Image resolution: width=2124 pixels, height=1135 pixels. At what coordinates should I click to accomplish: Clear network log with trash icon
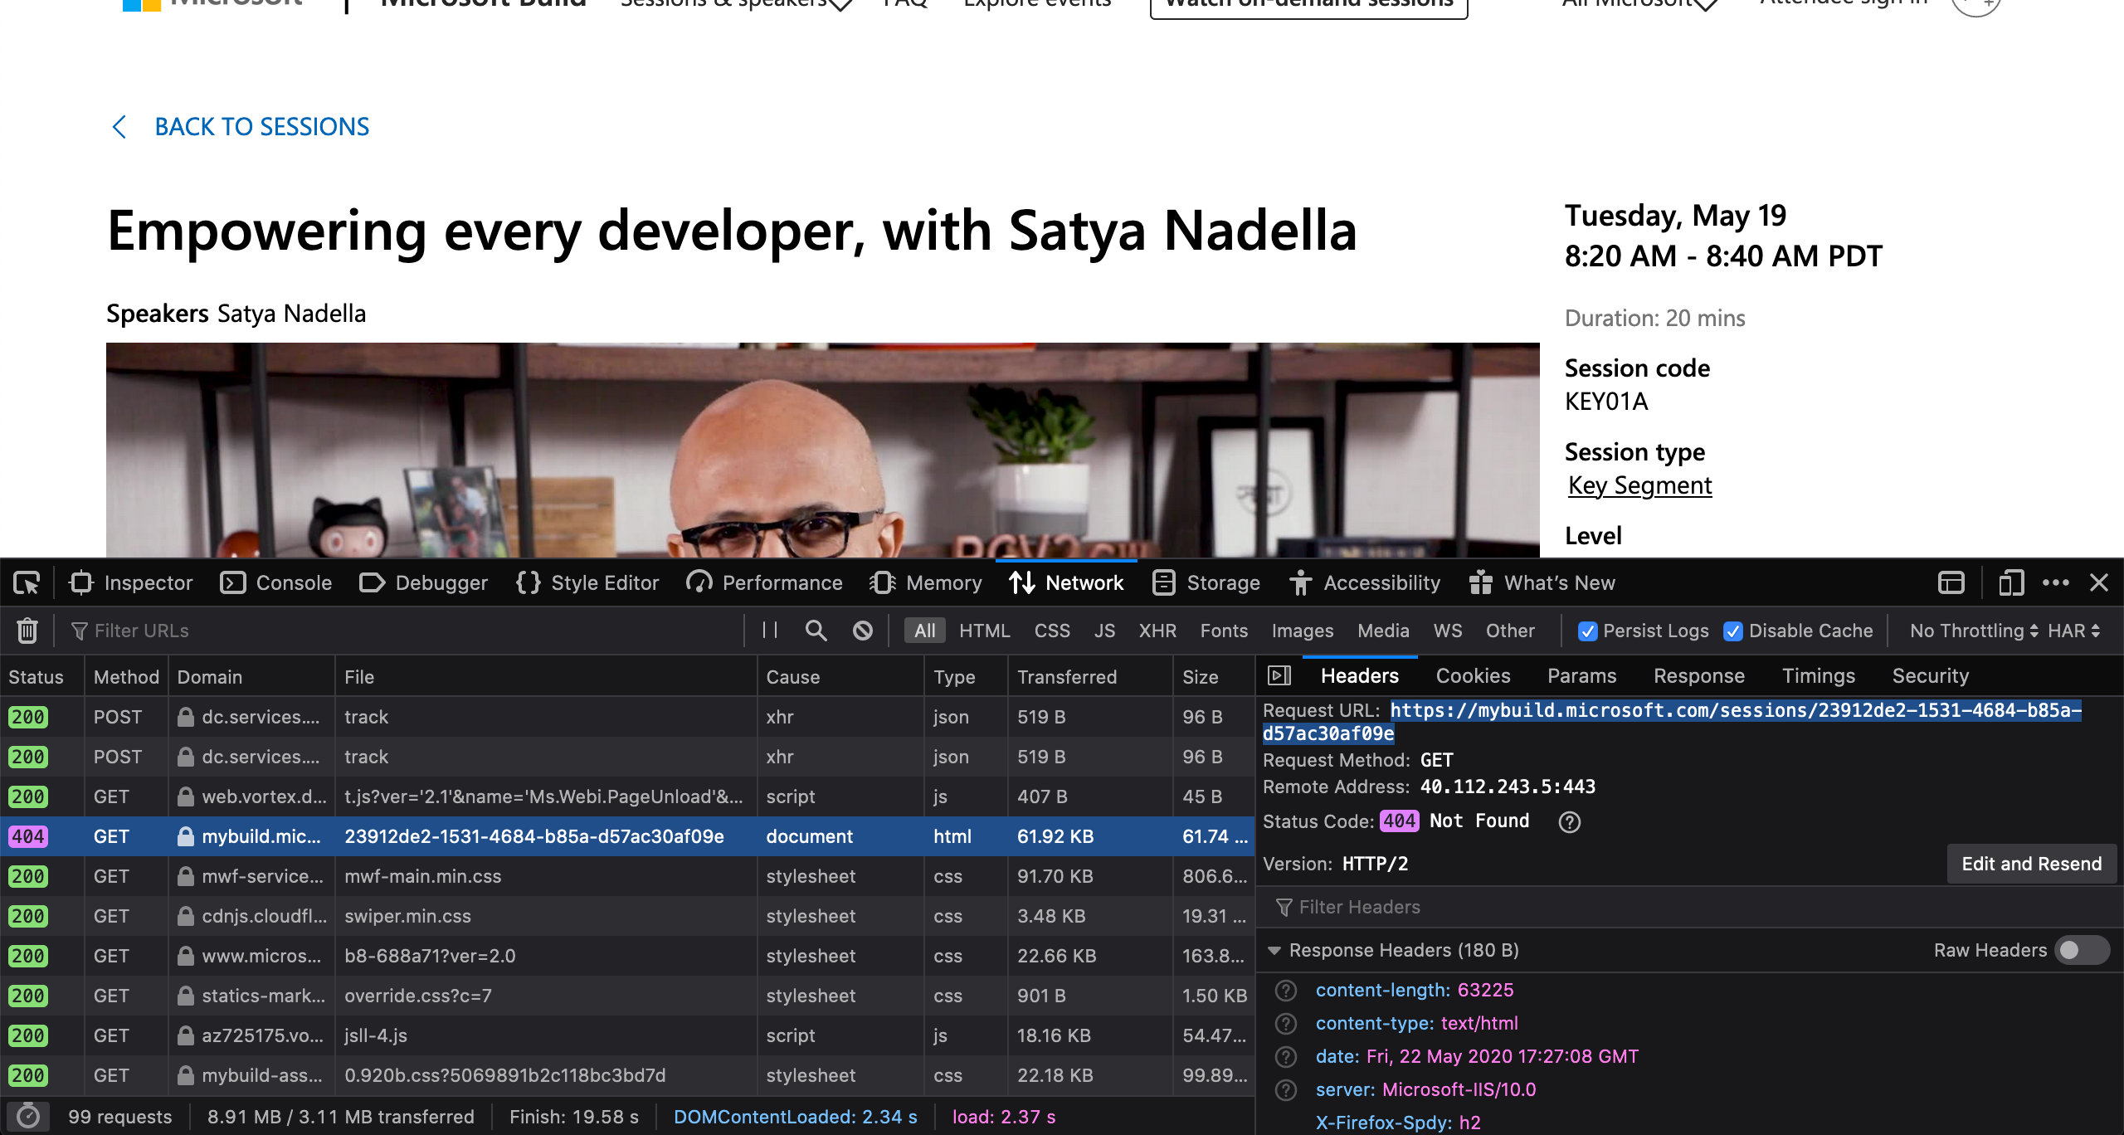coord(27,631)
